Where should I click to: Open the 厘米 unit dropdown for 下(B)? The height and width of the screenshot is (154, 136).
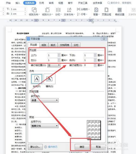101,55
